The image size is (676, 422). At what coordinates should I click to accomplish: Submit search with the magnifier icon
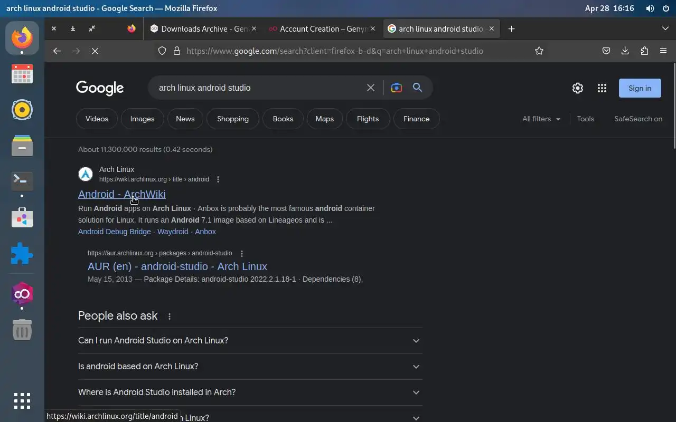(x=418, y=88)
